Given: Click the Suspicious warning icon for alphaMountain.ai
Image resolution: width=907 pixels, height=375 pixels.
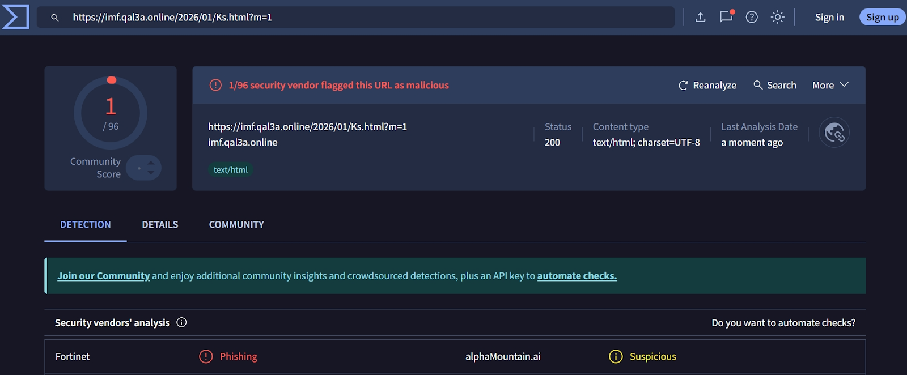Looking at the screenshot, I should coord(616,356).
